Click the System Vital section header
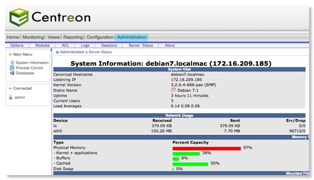Viewport: 314px width, 180px height. click(179, 69)
